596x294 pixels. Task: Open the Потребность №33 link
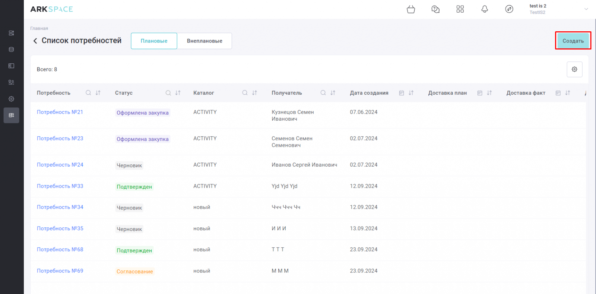coord(60,186)
